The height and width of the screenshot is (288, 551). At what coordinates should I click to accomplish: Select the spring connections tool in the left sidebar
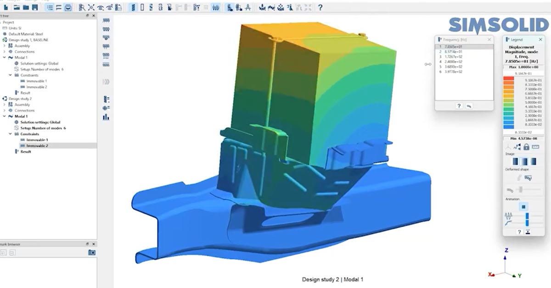click(106, 99)
